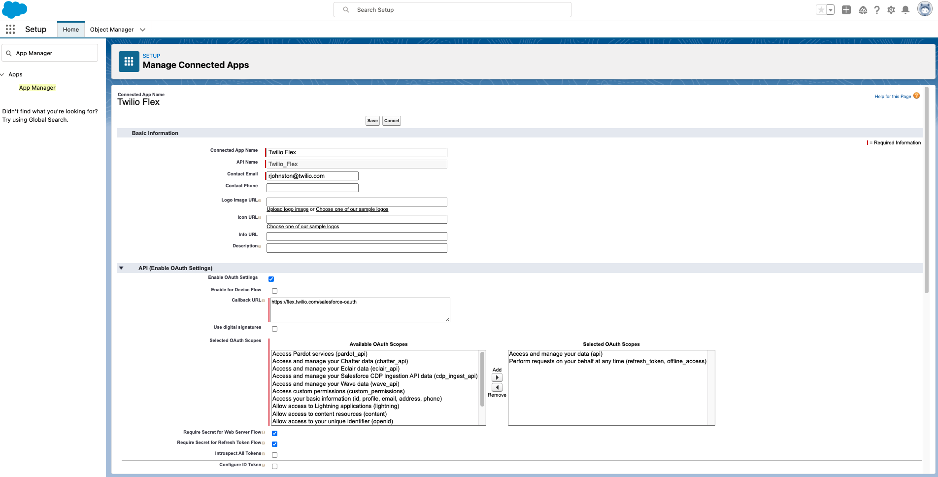938x477 pixels.
Task: Collapse the API (Enable OAuth Settings) section
Action: click(121, 268)
